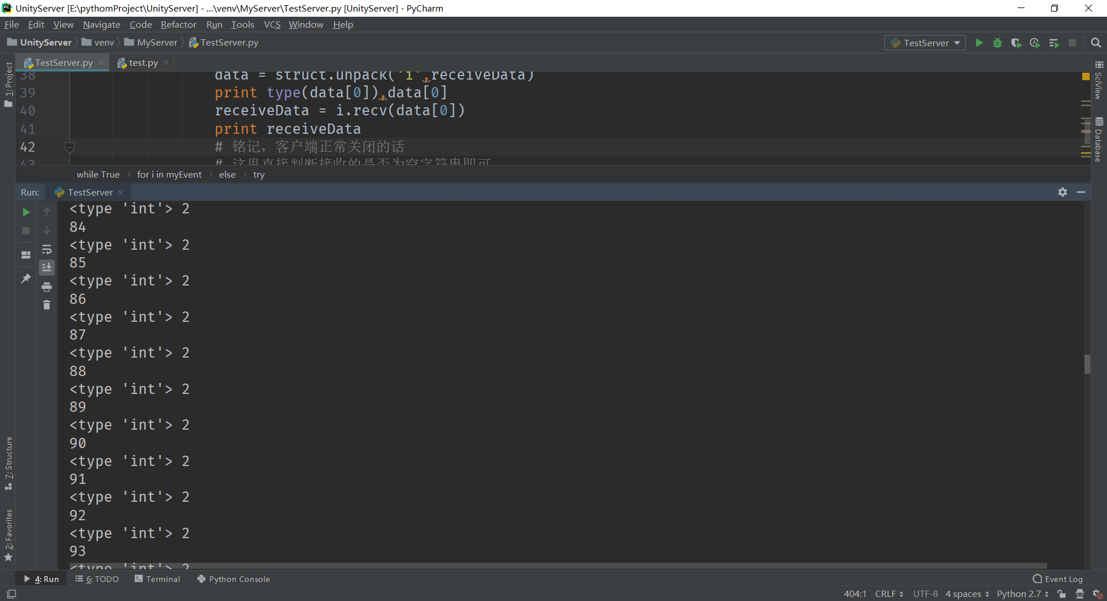Select TestServer.py editor tab

(x=63, y=63)
